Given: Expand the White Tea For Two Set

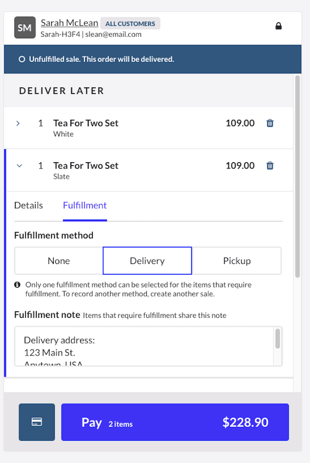Looking at the screenshot, I should click(x=18, y=124).
